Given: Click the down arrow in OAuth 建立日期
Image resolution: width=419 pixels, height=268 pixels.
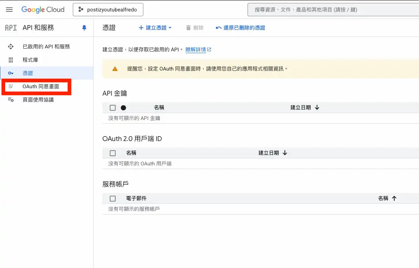Looking at the screenshot, I should [285, 153].
